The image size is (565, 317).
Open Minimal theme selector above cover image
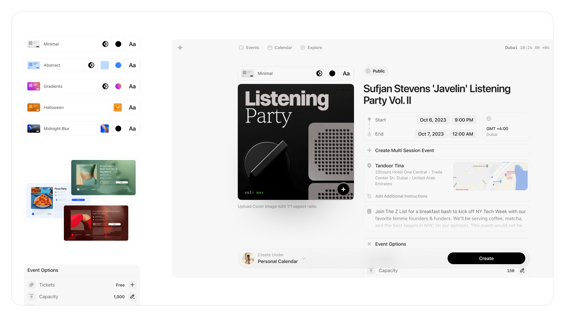tap(275, 73)
